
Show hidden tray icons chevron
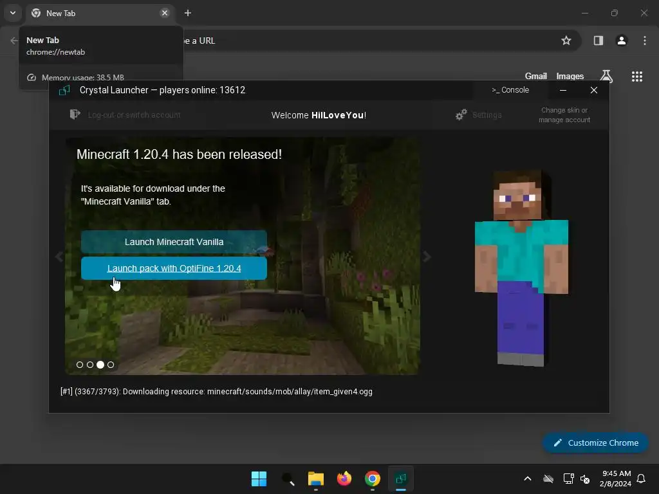point(528,479)
